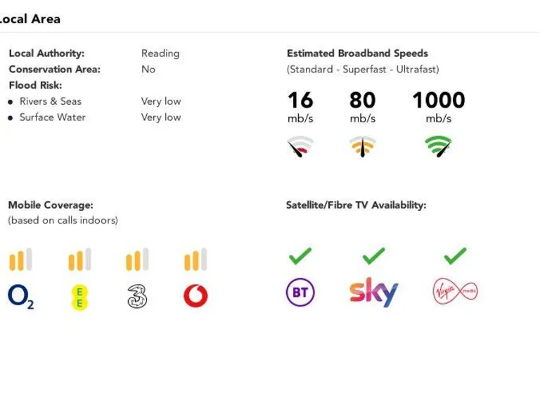Click the Satellite/Fibre TV Availability heading

pyautogui.click(x=356, y=205)
